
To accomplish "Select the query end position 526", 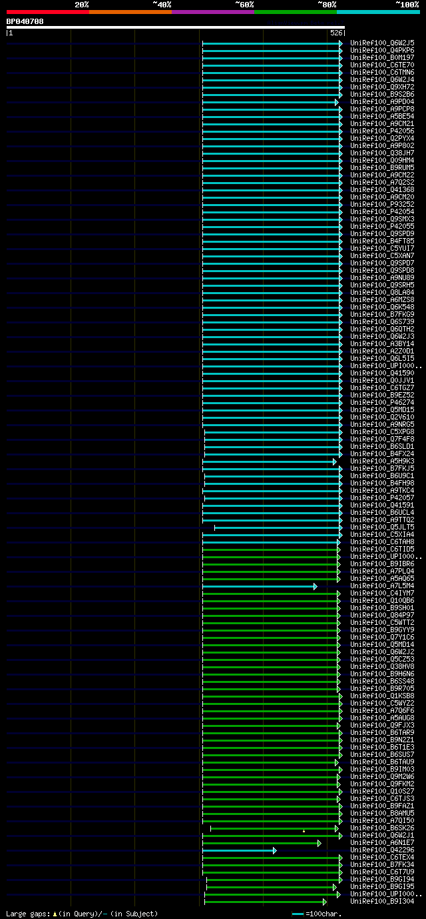I will [x=336, y=33].
